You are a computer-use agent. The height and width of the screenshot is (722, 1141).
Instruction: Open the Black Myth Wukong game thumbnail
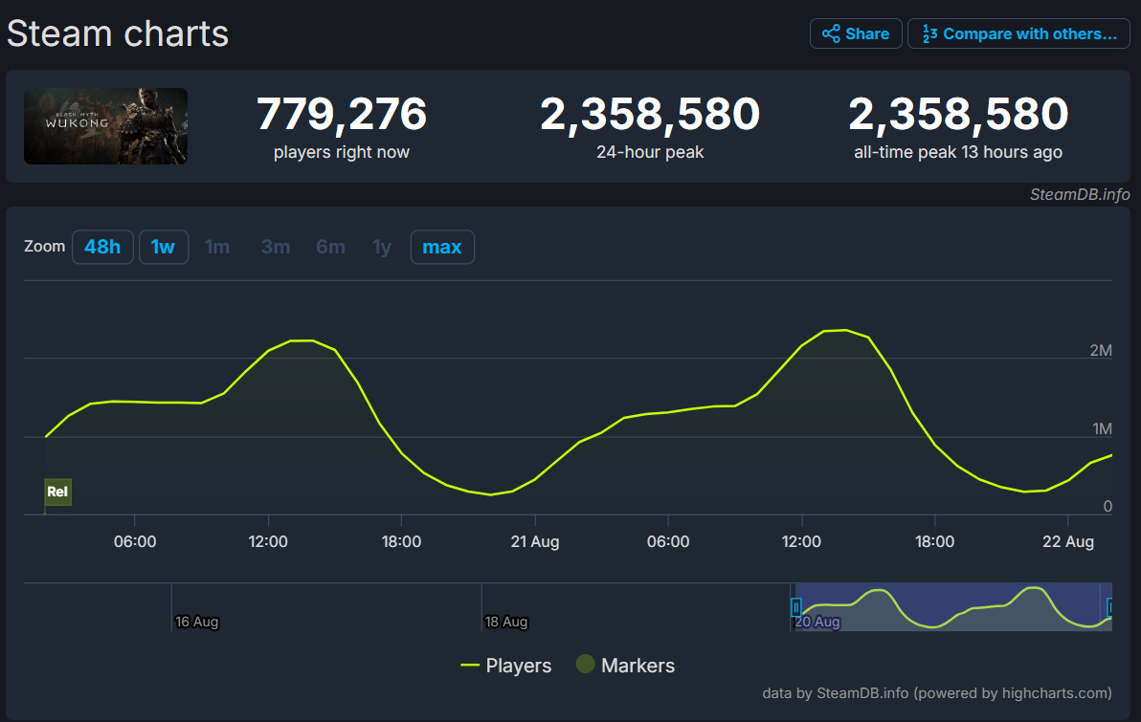[105, 126]
